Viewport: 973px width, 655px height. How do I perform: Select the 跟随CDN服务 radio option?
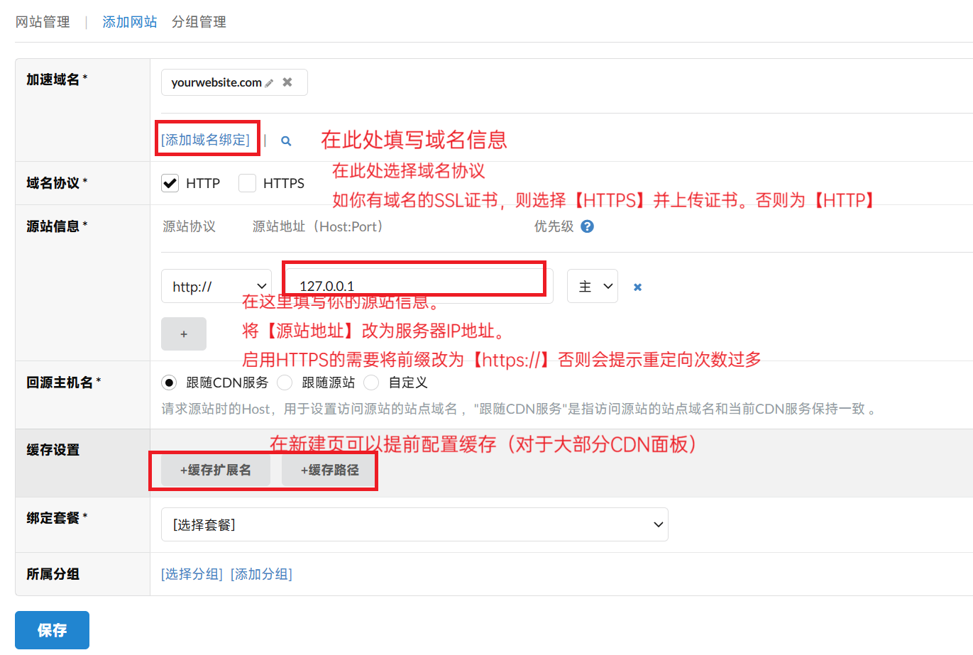(169, 383)
